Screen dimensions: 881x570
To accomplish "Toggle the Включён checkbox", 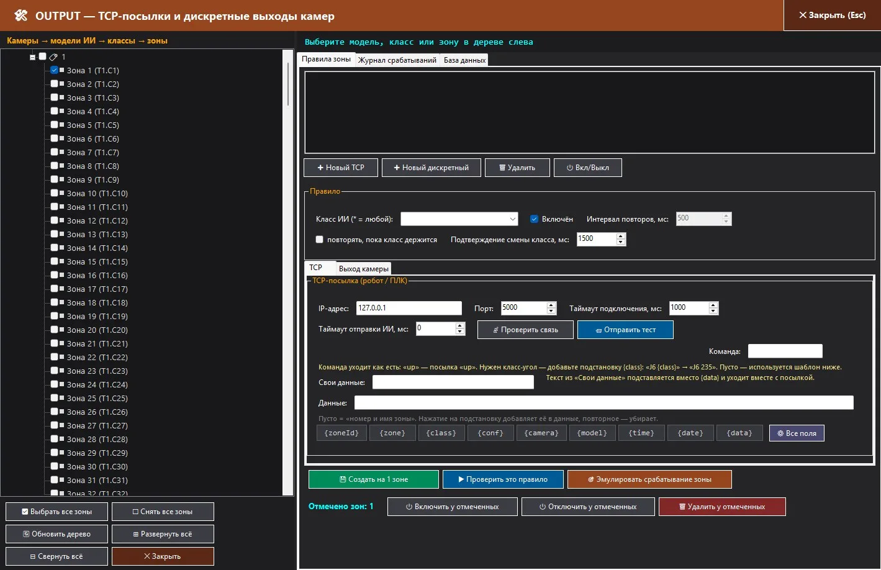I will pyautogui.click(x=534, y=219).
